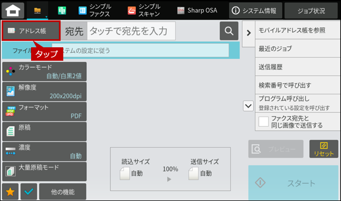Check ファクス宛先と同じ画像で送信する checkbox

click(x=263, y=121)
